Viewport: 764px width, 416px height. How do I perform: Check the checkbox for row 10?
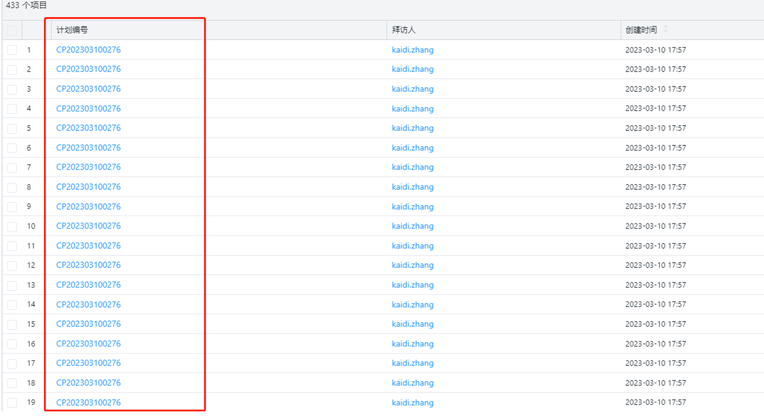click(x=12, y=227)
